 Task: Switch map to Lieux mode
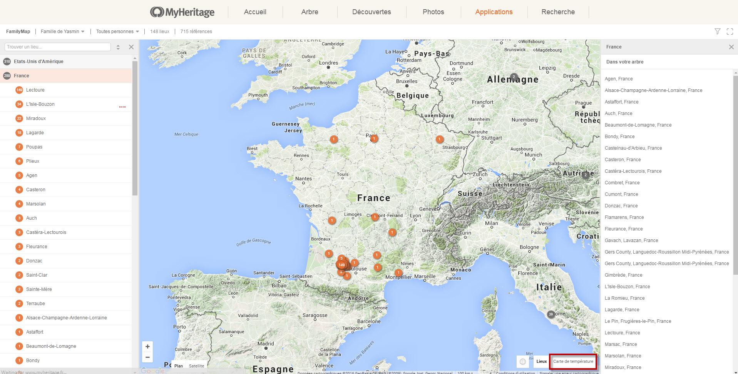pyautogui.click(x=541, y=361)
